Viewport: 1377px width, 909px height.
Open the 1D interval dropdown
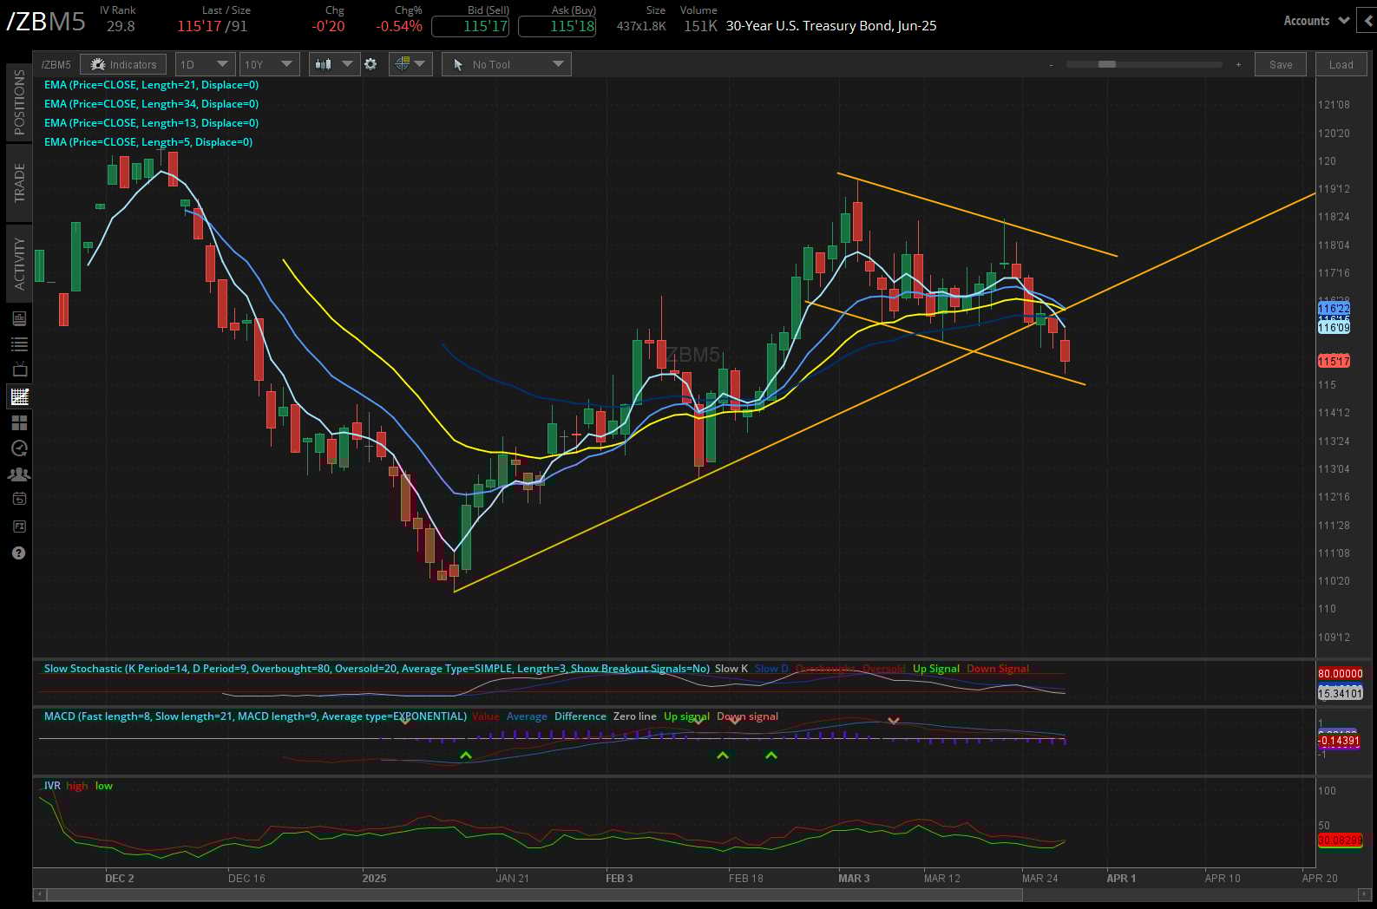coord(205,64)
